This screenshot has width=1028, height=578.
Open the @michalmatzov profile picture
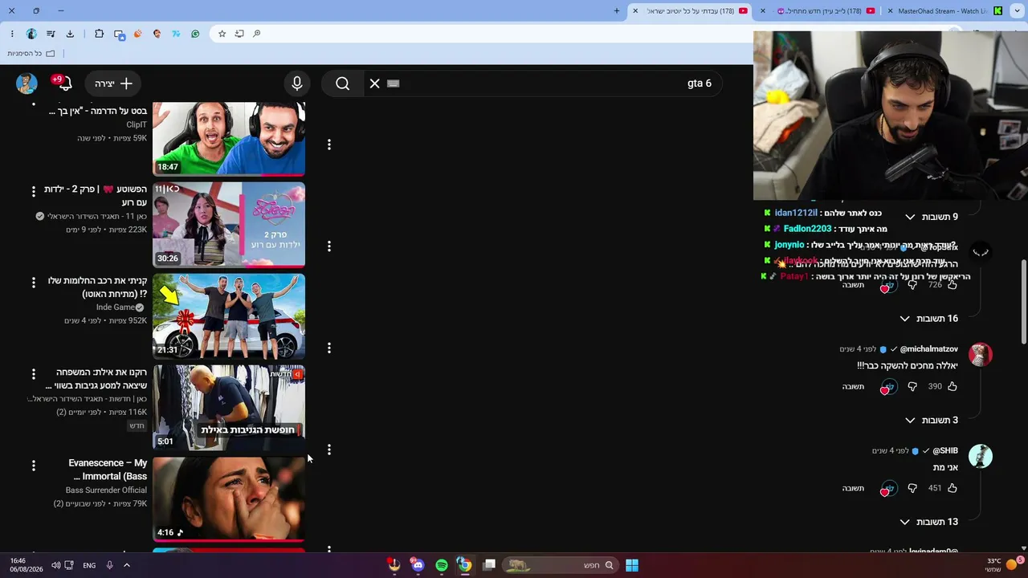click(980, 355)
